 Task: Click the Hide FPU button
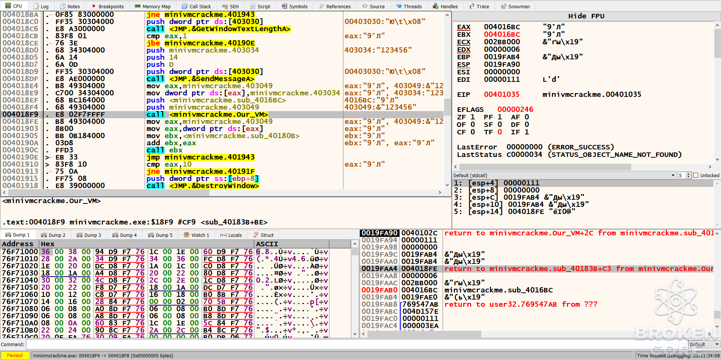tap(586, 16)
